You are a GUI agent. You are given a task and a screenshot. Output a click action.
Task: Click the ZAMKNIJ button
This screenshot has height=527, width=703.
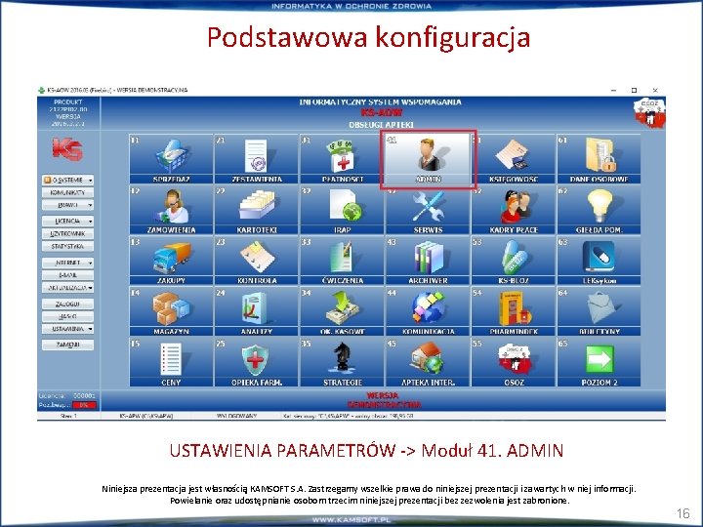click(x=67, y=345)
